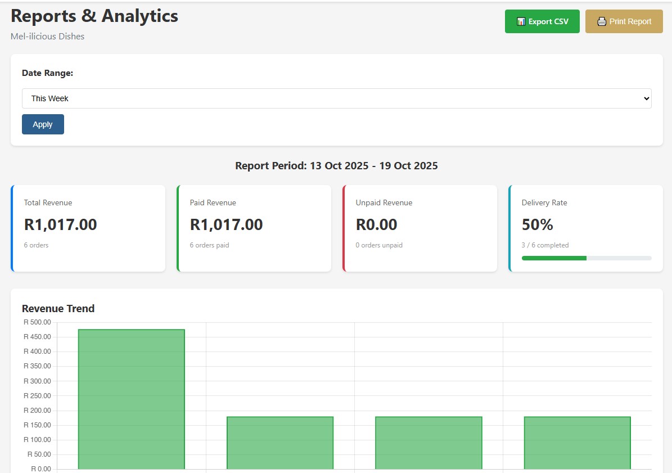
Task: Select the Paid Revenue summary card
Action: point(254,228)
